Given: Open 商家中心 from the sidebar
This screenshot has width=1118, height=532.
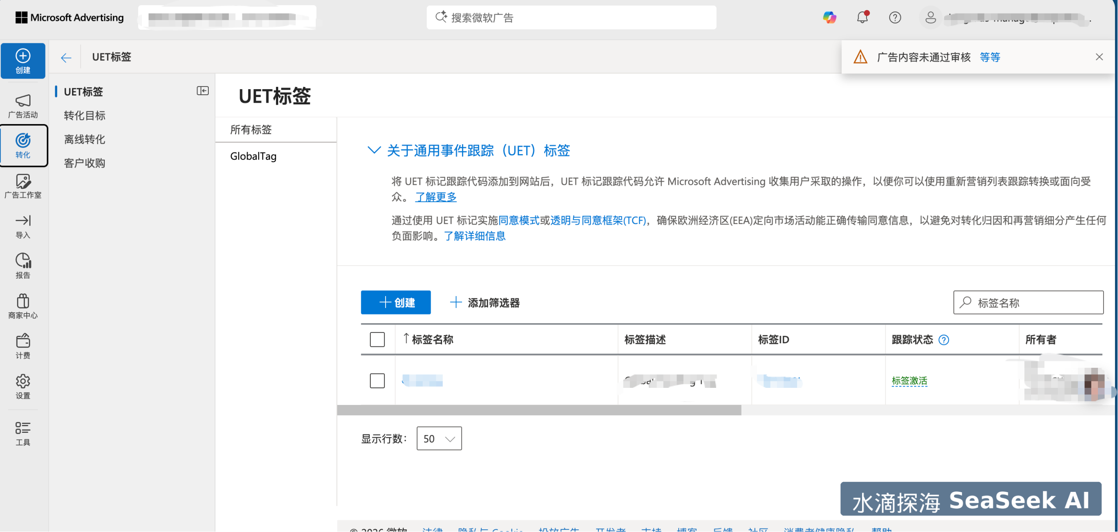Looking at the screenshot, I should click(23, 305).
